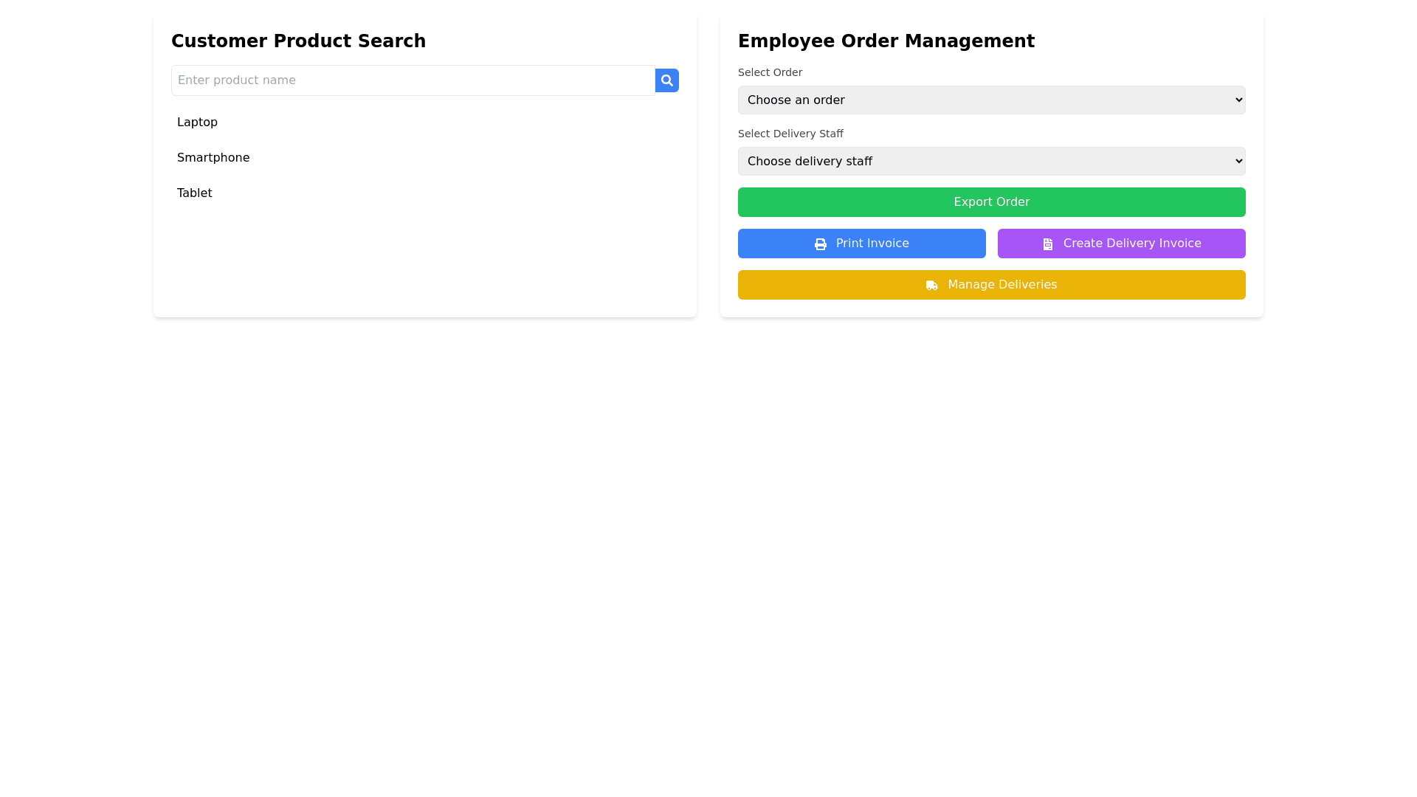Focus the Enter product name field
Viewport: 1417px width, 797px height.
tap(413, 80)
